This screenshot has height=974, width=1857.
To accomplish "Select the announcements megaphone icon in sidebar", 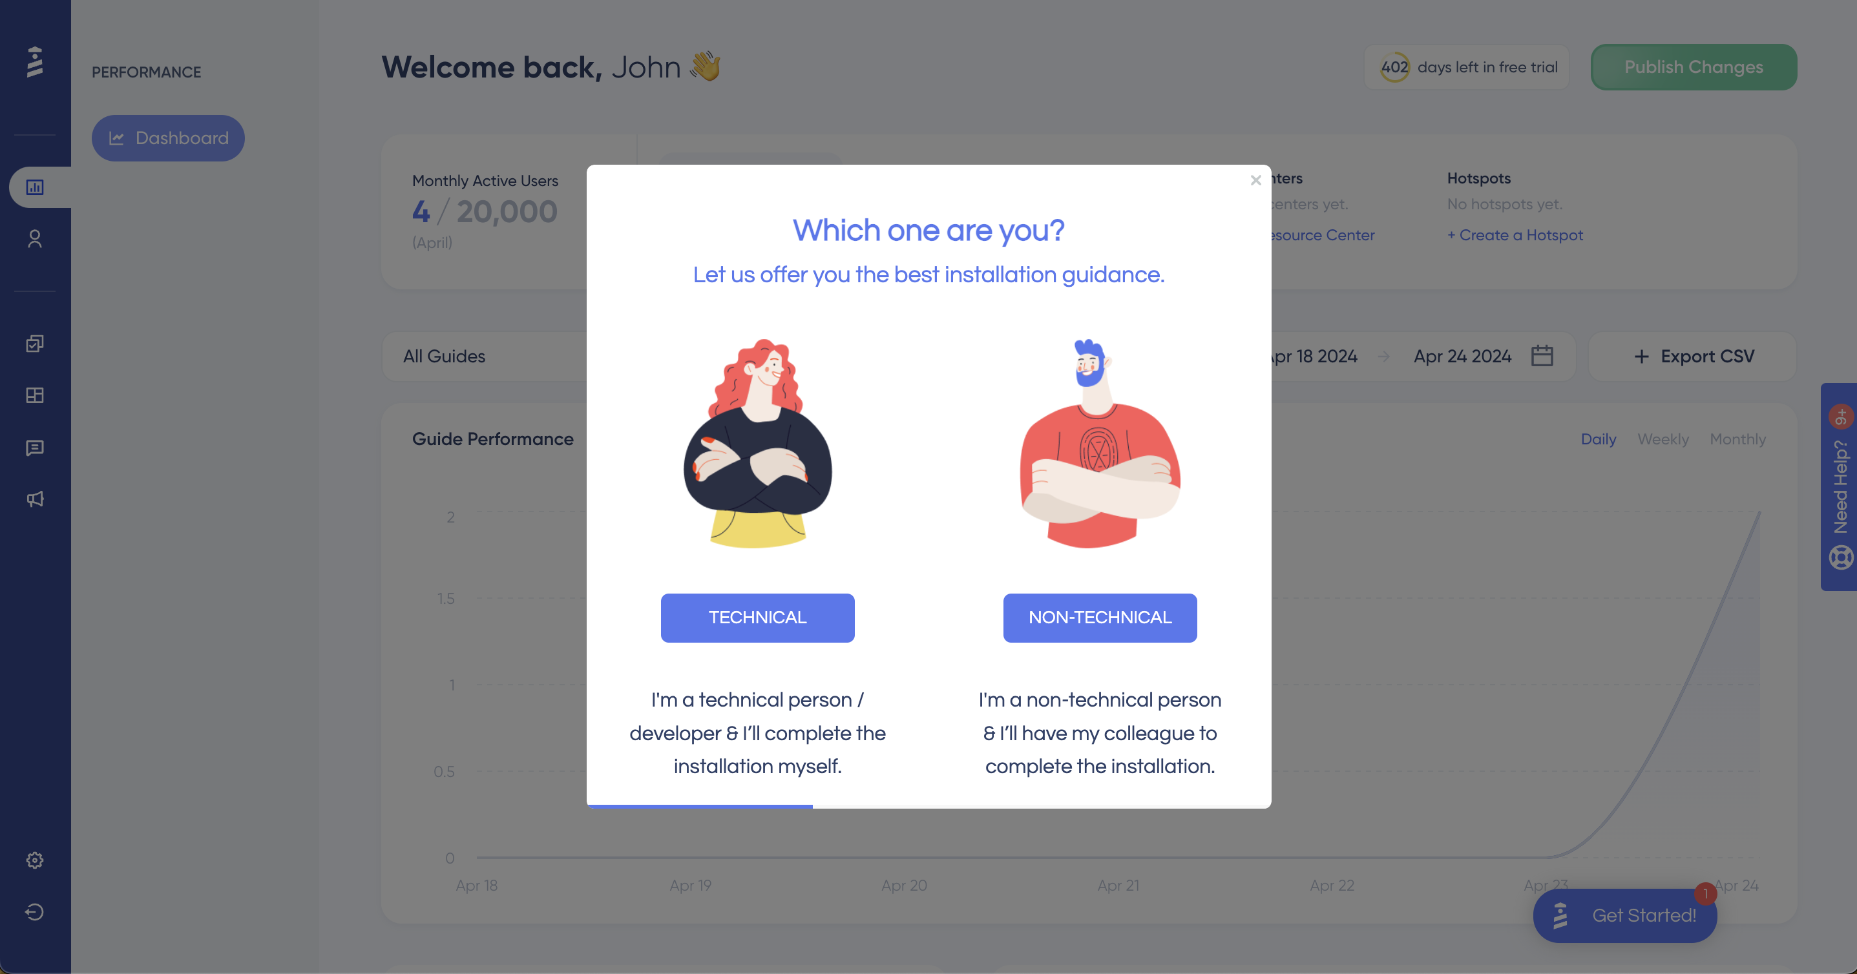I will pyautogui.click(x=34, y=499).
